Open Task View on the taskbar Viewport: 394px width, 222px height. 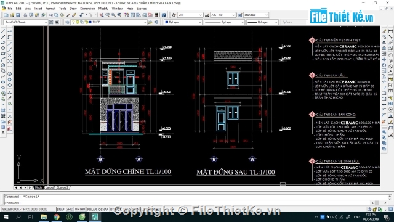(31, 216)
